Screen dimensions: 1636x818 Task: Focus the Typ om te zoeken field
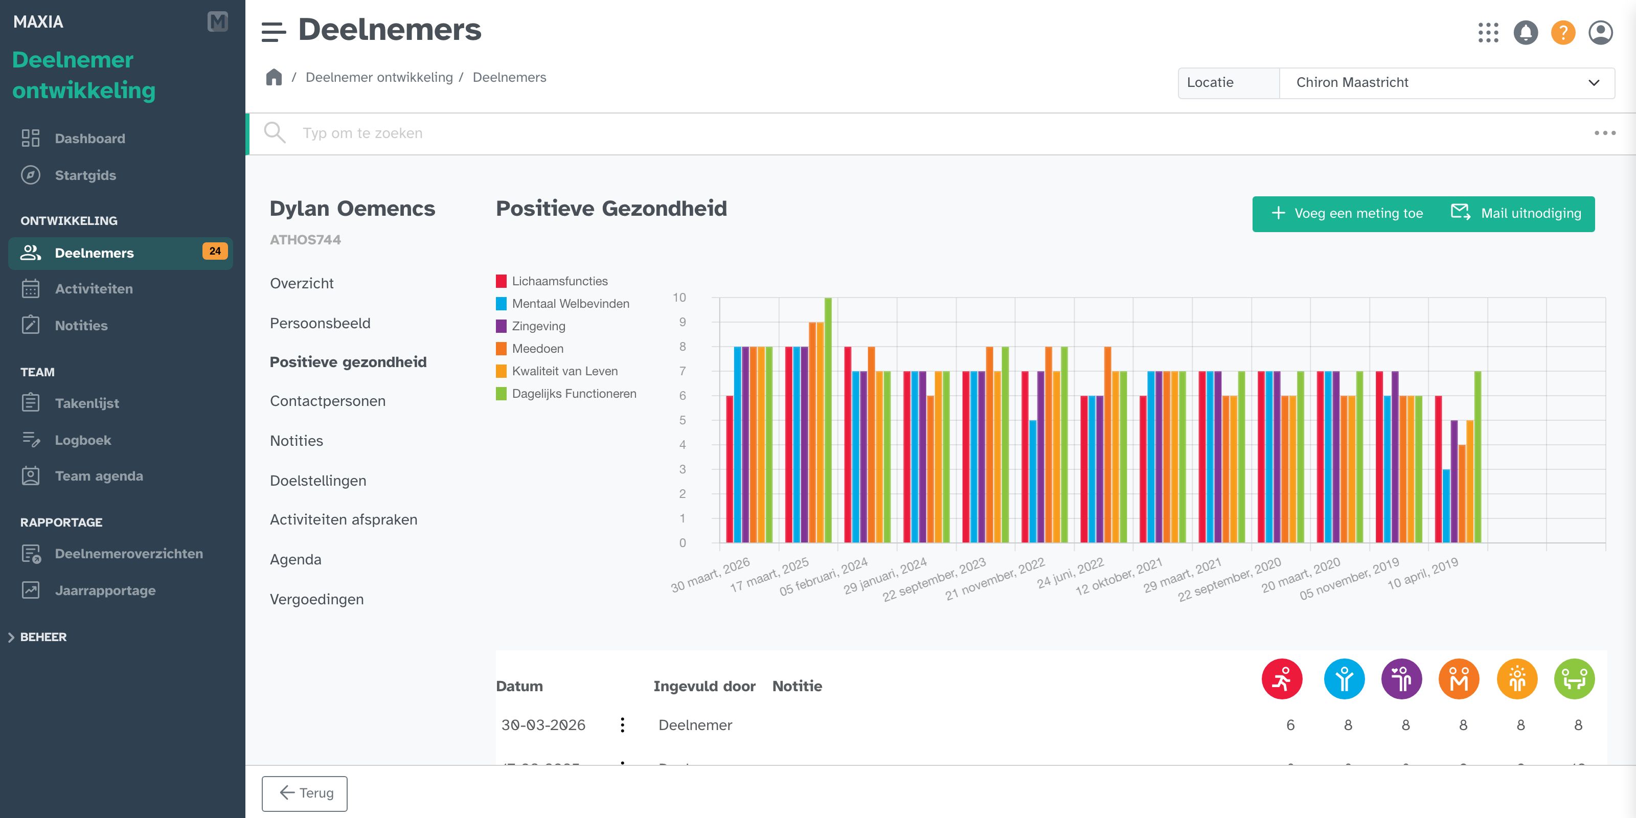(940, 133)
